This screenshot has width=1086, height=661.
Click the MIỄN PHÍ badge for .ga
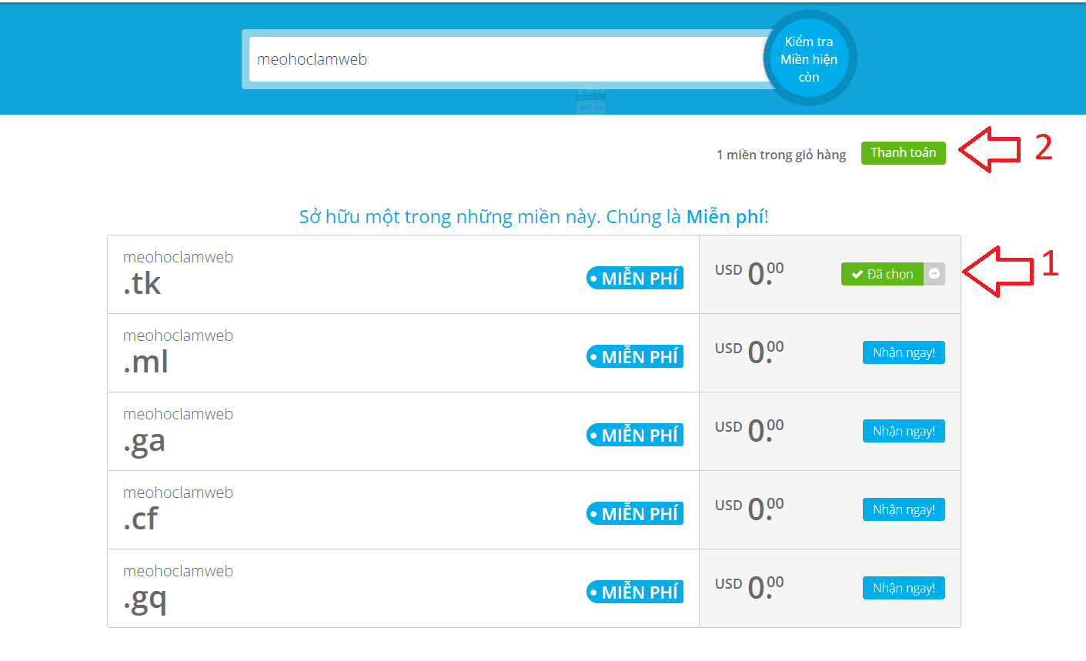pyautogui.click(x=635, y=436)
